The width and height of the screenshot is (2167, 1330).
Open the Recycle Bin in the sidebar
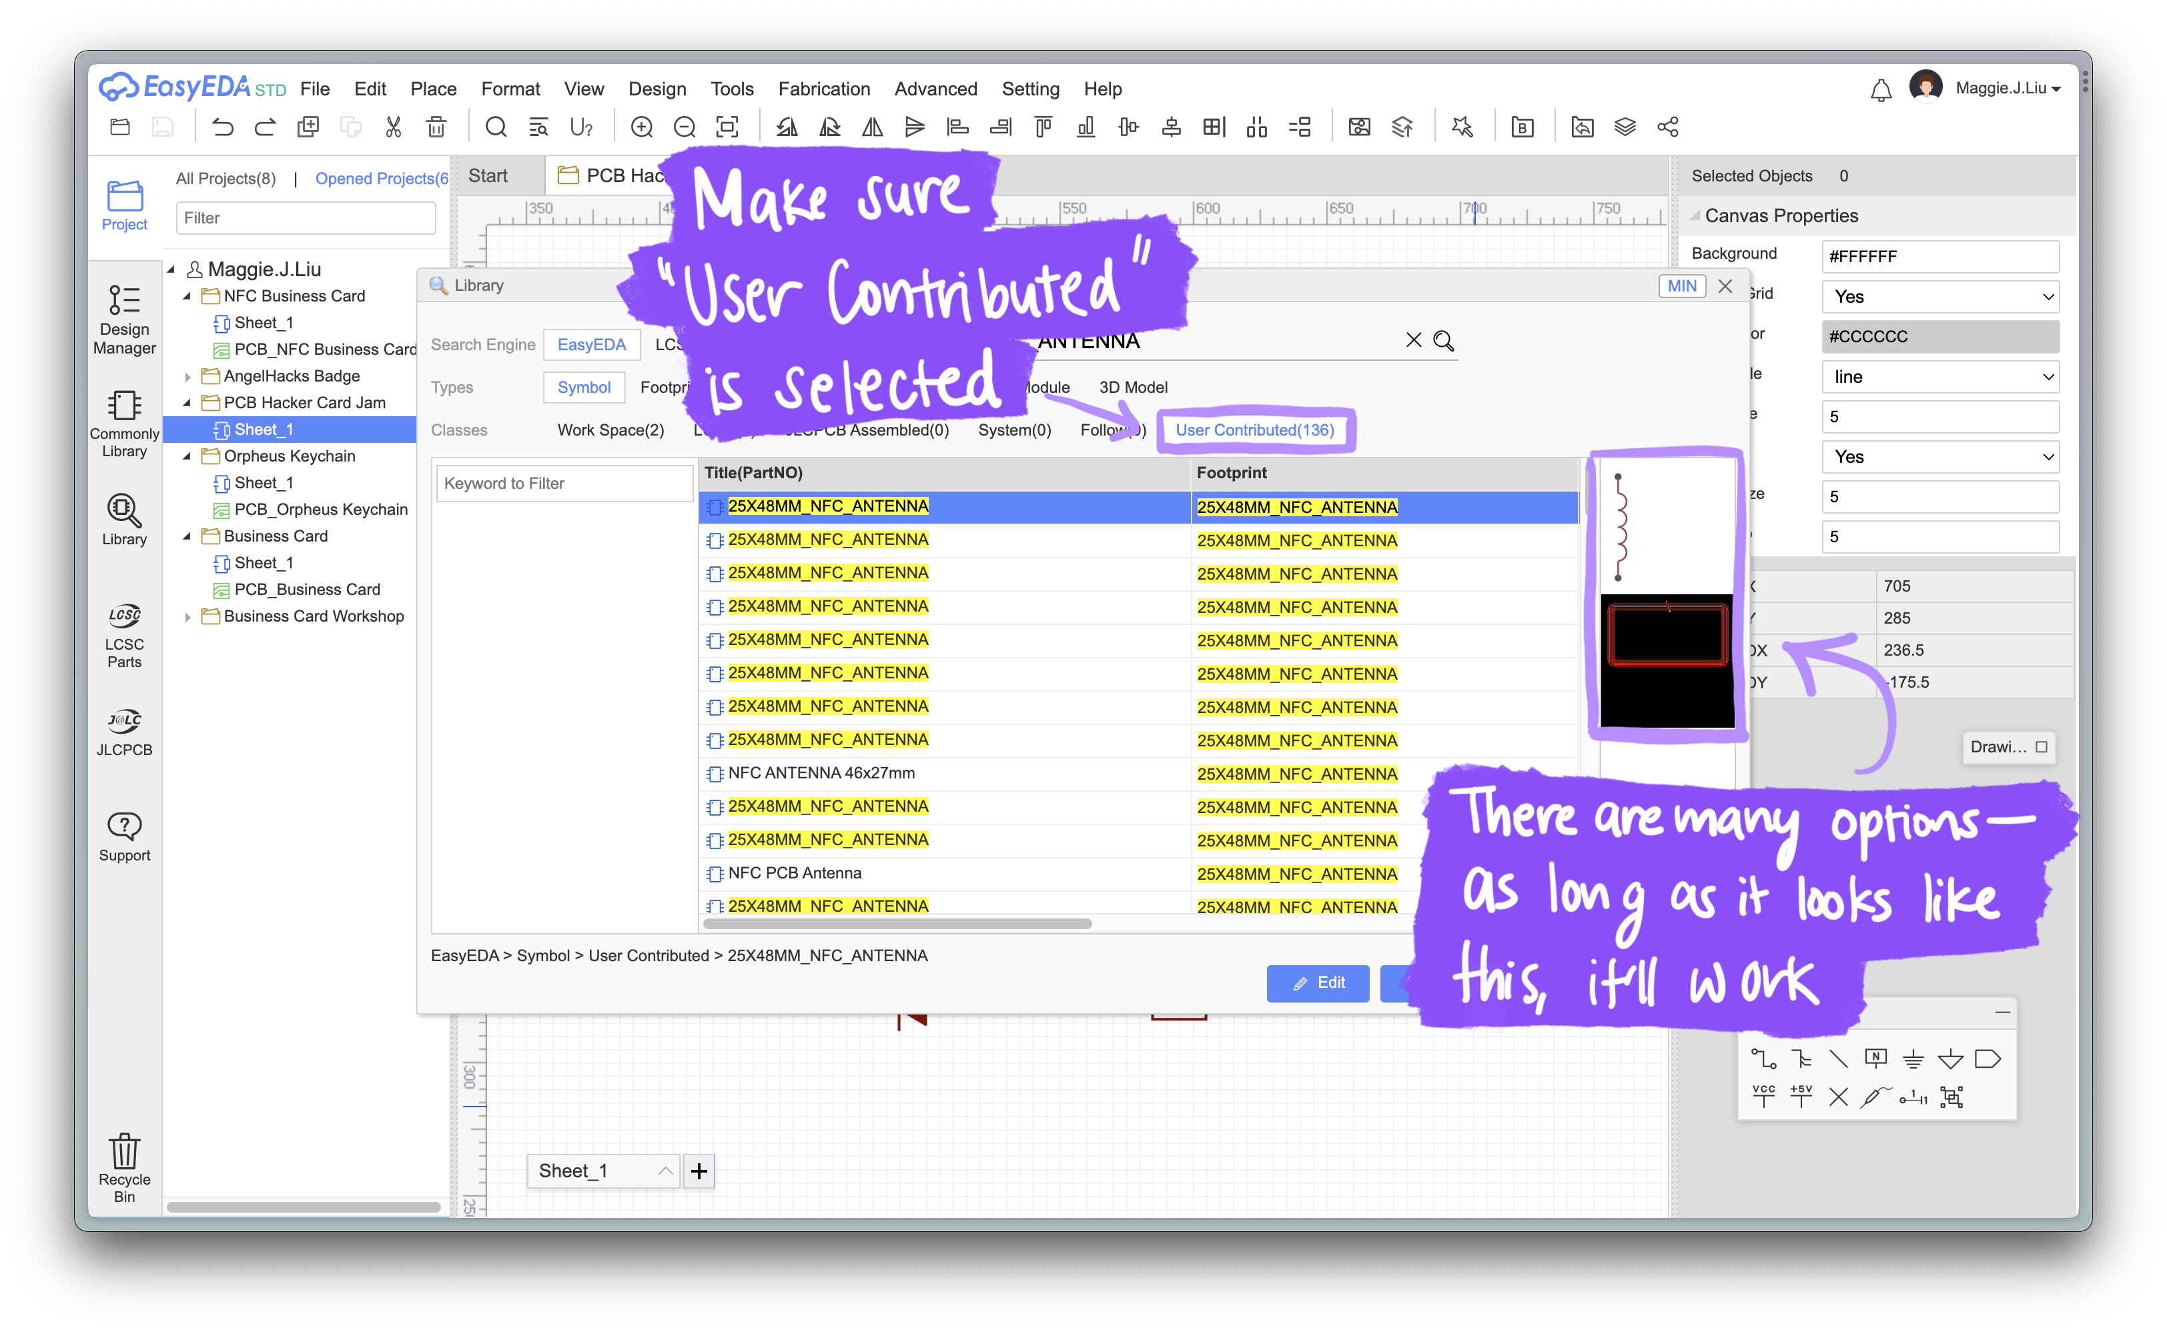[124, 1167]
